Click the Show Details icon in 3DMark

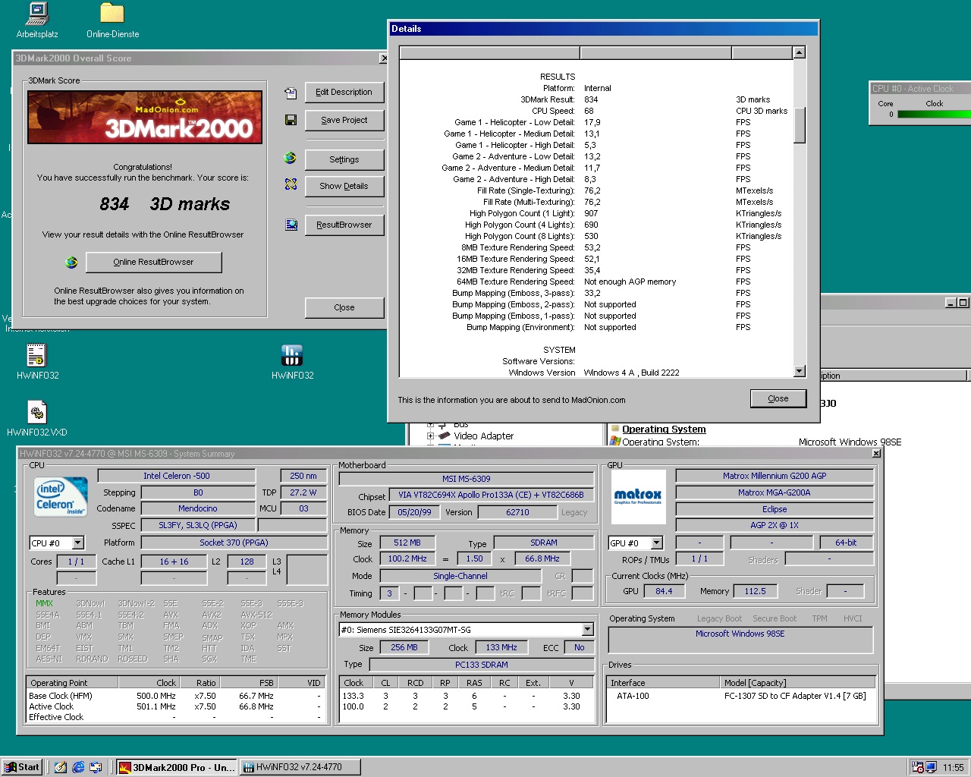click(x=291, y=184)
